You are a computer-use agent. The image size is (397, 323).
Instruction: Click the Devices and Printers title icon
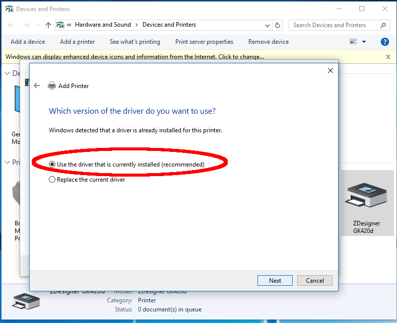point(10,9)
